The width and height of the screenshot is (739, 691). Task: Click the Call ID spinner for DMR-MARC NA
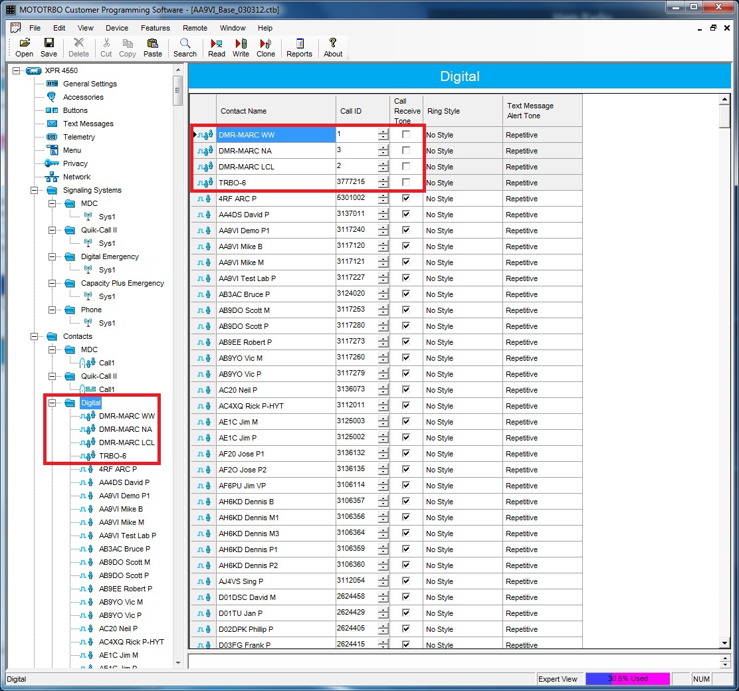(x=383, y=150)
